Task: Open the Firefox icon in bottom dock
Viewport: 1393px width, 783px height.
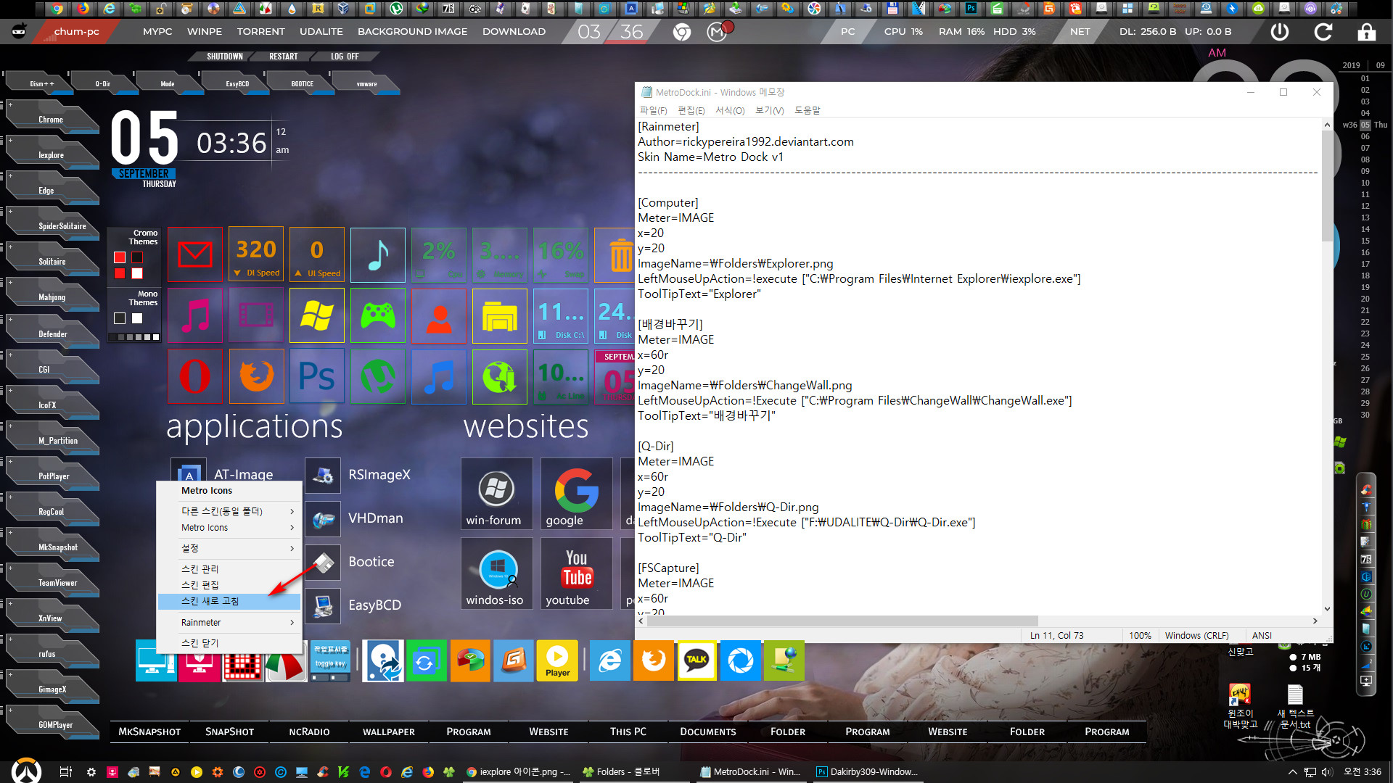Action: pyautogui.click(x=653, y=660)
